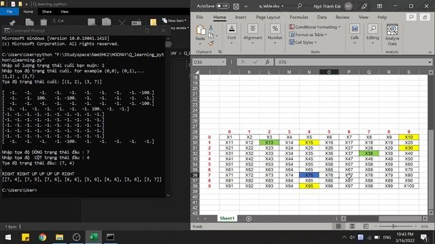Click the Save icon in Excel title bar

tap(236, 6)
